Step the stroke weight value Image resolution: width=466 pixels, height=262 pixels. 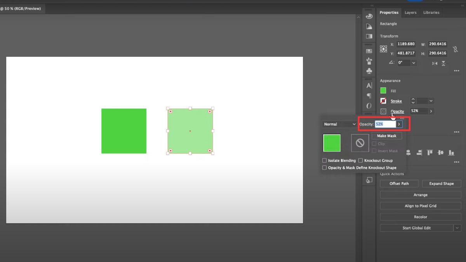pyautogui.click(x=413, y=101)
